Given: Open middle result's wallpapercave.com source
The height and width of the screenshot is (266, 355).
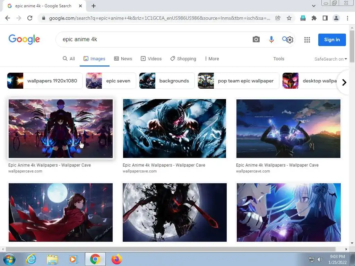Looking at the screenshot, I should coord(139,171).
